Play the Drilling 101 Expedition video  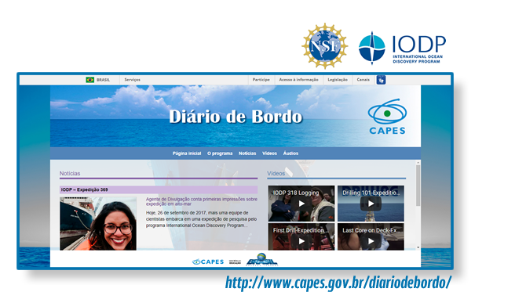(371, 204)
